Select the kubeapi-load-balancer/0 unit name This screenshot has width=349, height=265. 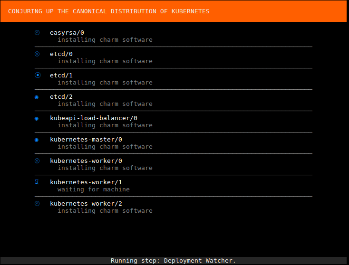click(x=94, y=118)
